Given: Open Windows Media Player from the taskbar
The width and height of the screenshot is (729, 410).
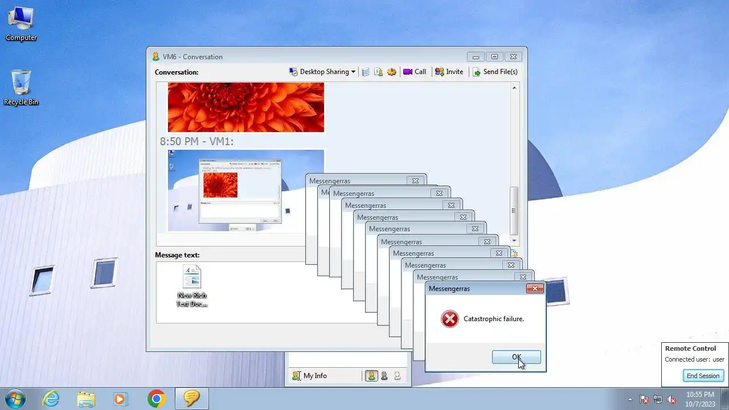Looking at the screenshot, I should click(x=120, y=399).
